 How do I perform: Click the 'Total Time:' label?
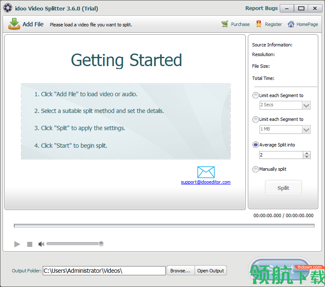263,78
